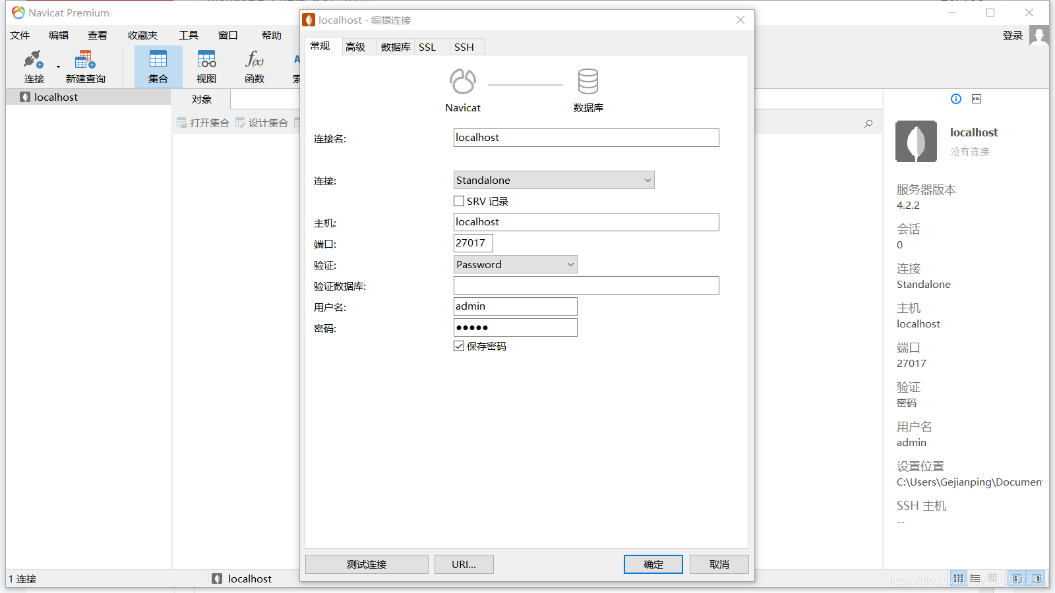Select the 集合 (Collection) view icon
Image resolution: width=1055 pixels, height=593 pixels.
click(x=158, y=66)
